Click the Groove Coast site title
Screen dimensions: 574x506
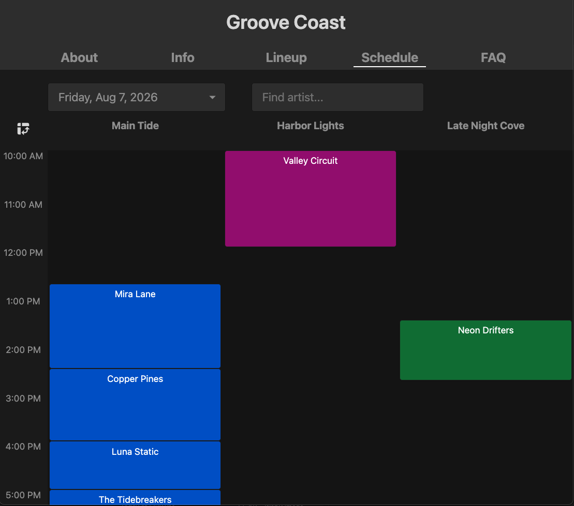coord(286,23)
